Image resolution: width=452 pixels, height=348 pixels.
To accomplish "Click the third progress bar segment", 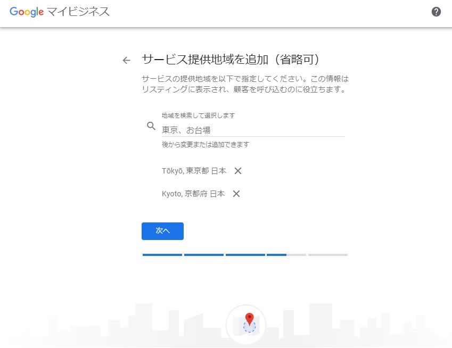I will click(x=245, y=255).
